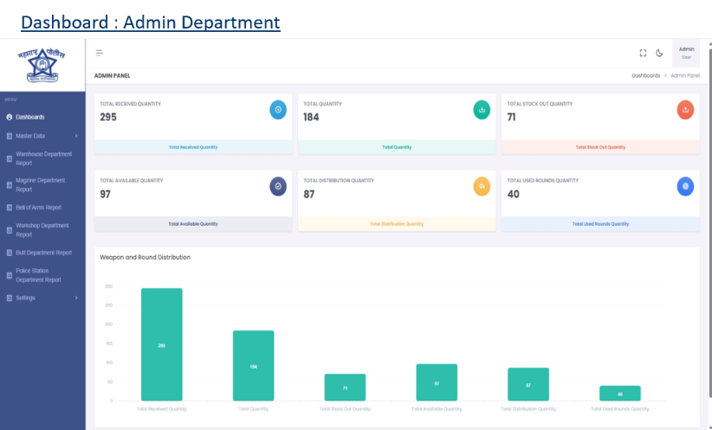
Task: Click Total Quantity green footer link
Action: tap(397, 147)
